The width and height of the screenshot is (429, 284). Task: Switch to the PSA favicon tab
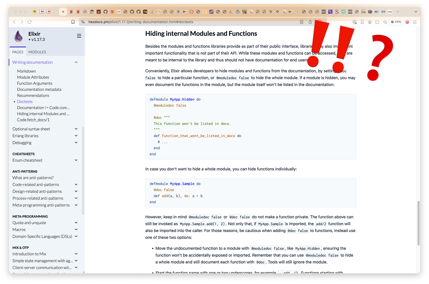click(390, 12)
